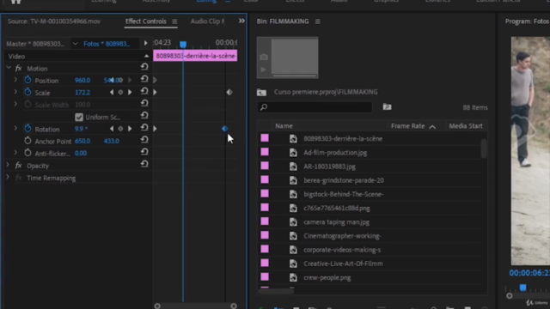Toggle Position animation stopwatch

coord(27,80)
